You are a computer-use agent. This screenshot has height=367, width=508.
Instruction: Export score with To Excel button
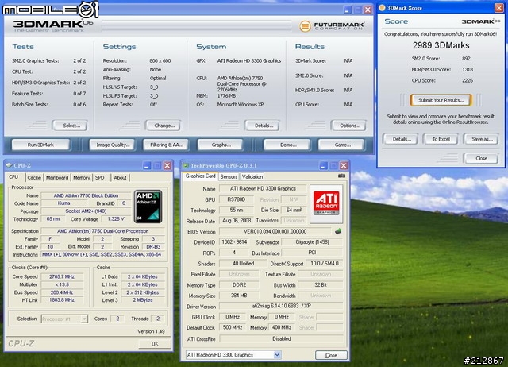coord(441,139)
